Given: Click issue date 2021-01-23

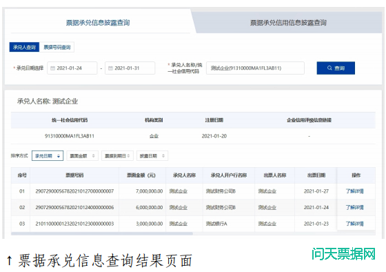Looking at the screenshot, I should click(x=316, y=224).
